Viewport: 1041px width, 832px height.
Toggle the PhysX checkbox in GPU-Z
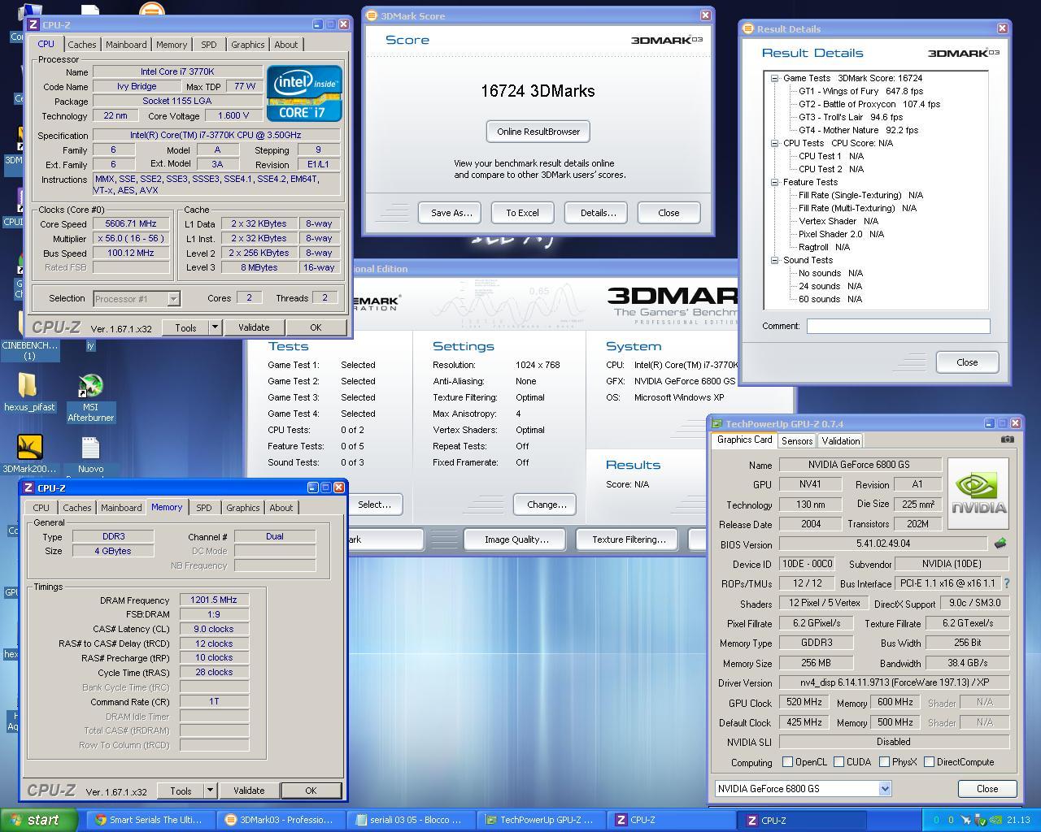click(x=884, y=762)
